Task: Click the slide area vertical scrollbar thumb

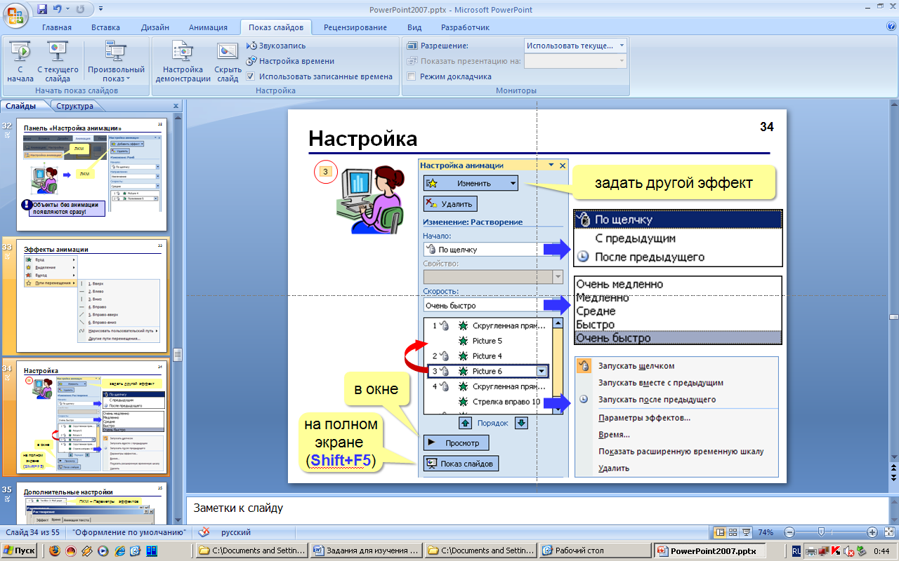Action: 893,318
